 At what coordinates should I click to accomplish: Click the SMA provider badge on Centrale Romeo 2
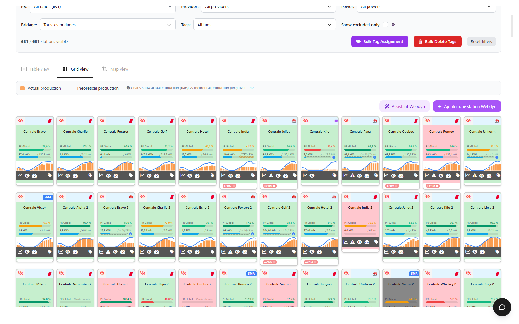click(251, 273)
